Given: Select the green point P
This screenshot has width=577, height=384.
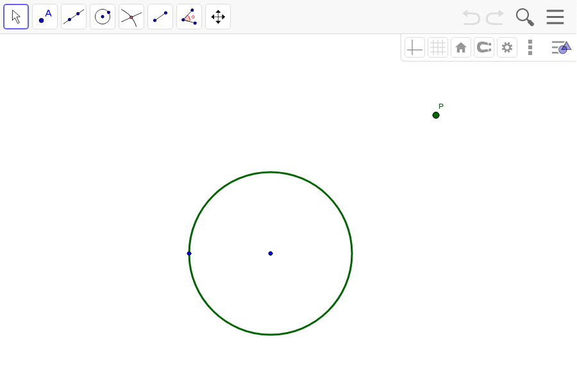Looking at the screenshot, I should [436, 115].
